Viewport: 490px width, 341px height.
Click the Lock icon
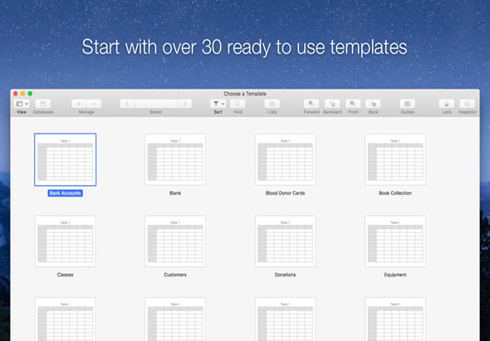447,104
